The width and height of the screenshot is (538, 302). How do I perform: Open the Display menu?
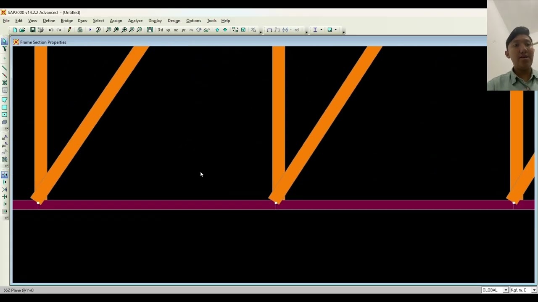point(155,21)
